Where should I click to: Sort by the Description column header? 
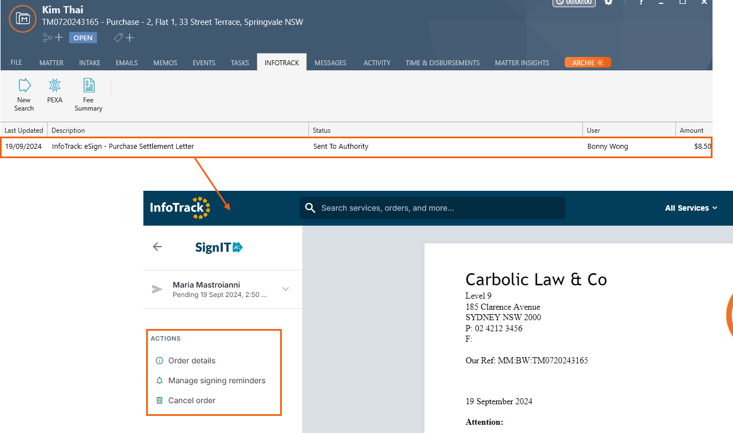178,131
